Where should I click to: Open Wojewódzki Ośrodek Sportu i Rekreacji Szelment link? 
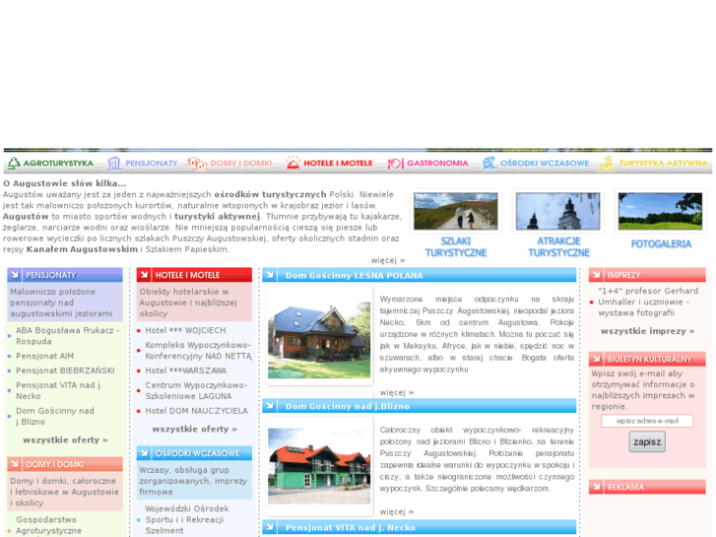(187, 519)
